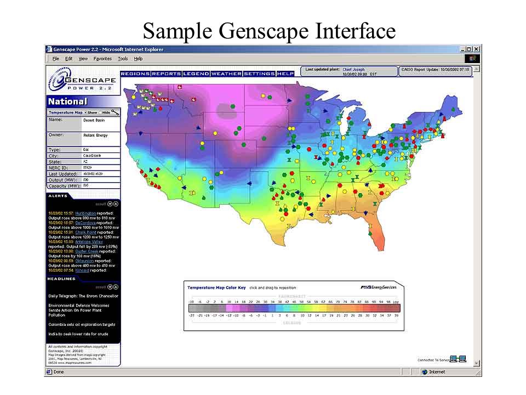Select the blue arrow marker in southern Oregon
The image size is (526, 395).
tap(140, 133)
